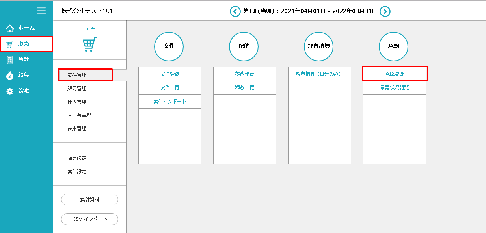Image resolution: width=486 pixels, height=233 pixels.
Task: Click the 集計資料 button
Action: click(89, 200)
